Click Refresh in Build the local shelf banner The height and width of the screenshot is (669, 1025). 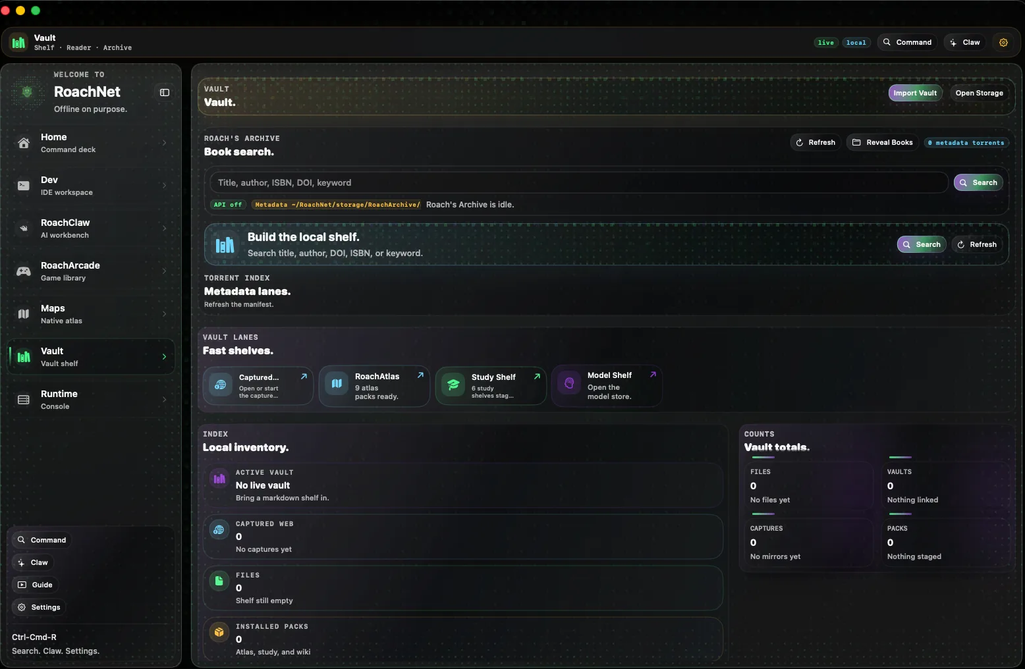click(977, 244)
